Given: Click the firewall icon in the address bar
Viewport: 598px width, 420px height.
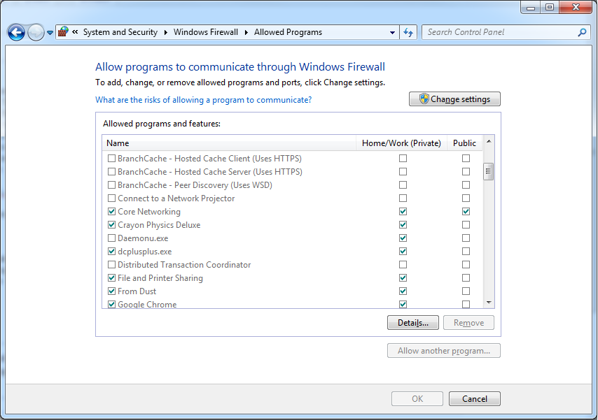Looking at the screenshot, I should point(63,32).
